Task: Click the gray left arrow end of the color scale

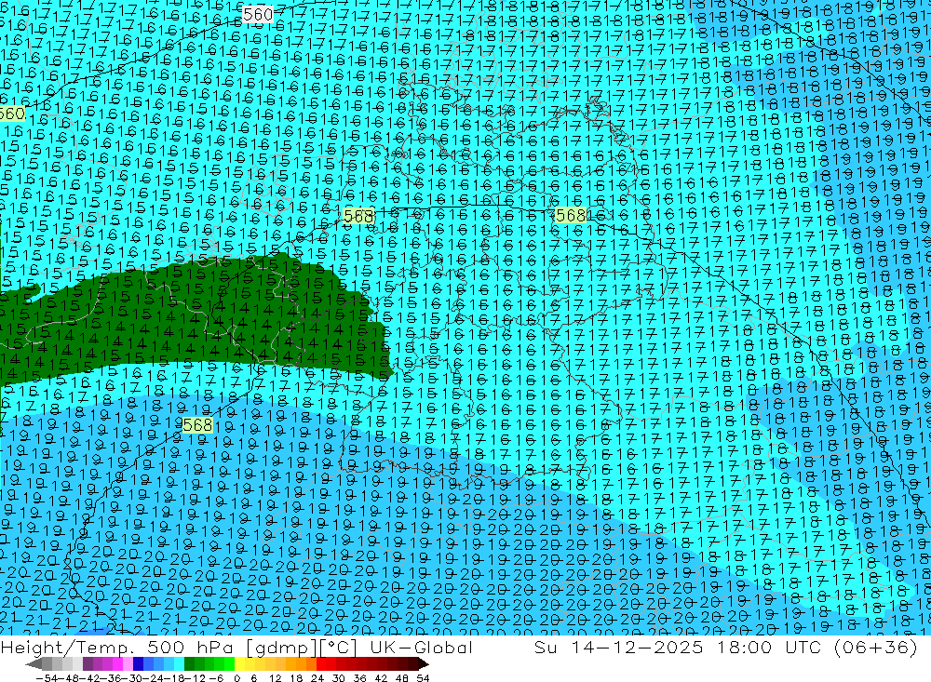Action: pyautogui.click(x=34, y=664)
